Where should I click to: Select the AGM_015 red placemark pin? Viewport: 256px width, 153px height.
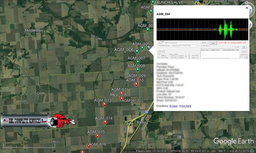click(x=97, y=136)
